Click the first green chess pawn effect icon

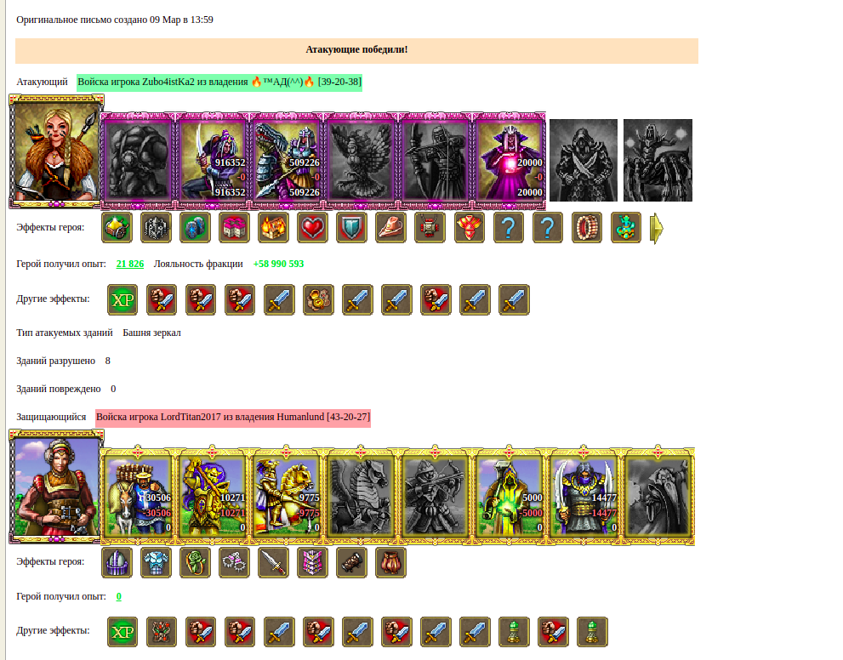[514, 632]
